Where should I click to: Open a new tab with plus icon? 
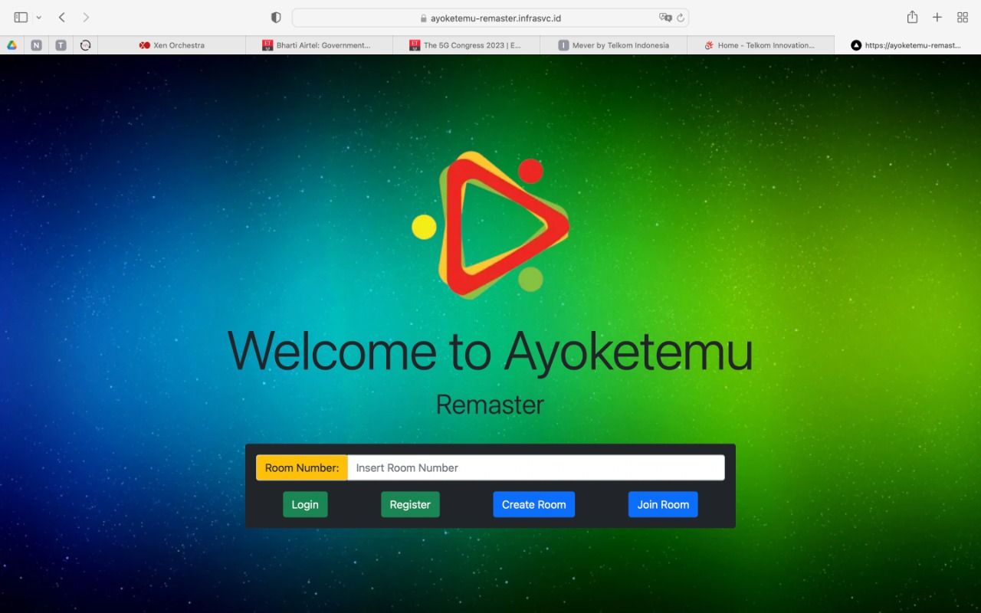[937, 17]
